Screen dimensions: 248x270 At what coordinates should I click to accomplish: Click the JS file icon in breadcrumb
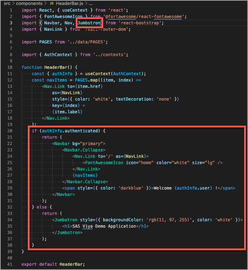click(x=51, y=3)
